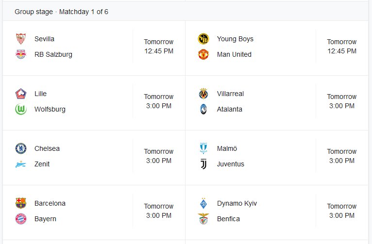Click the Zenit team name
This screenshot has height=244, width=372.
click(x=42, y=164)
